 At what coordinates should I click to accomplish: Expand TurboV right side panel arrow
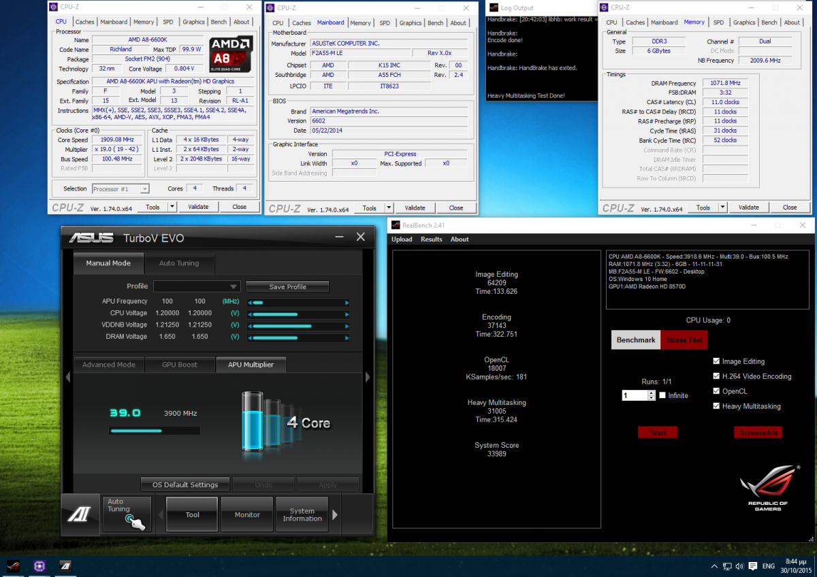(368, 376)
